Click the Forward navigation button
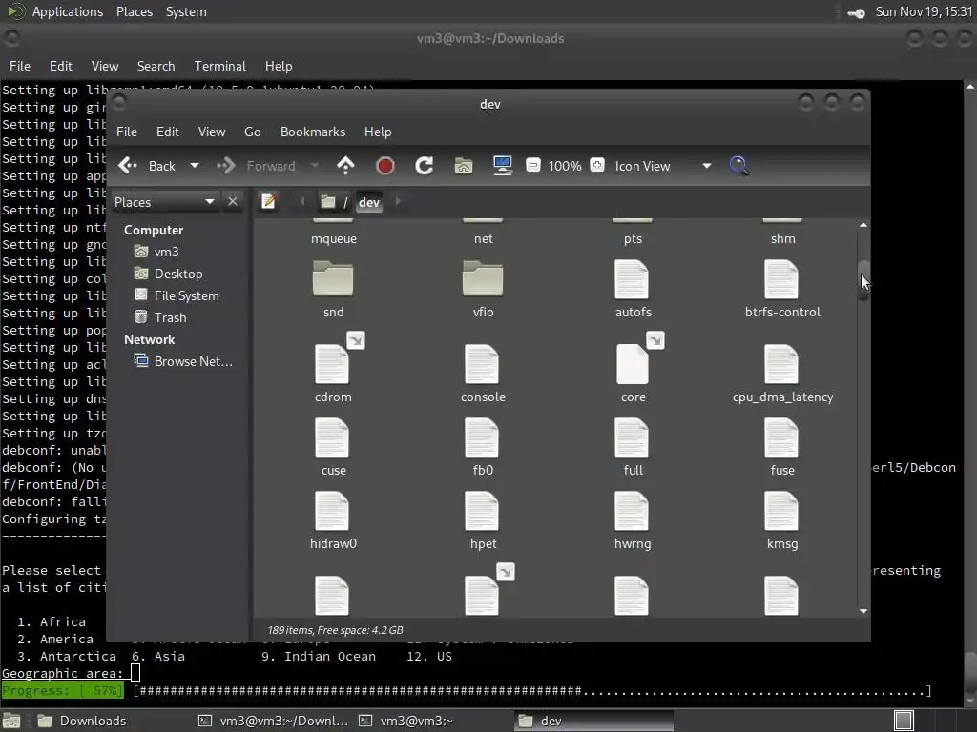The height and width of the screenshot is (732, 977). 256,166
